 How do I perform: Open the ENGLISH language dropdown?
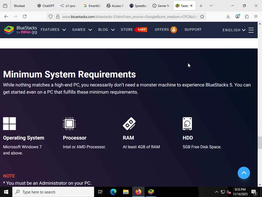click(234, 30)
